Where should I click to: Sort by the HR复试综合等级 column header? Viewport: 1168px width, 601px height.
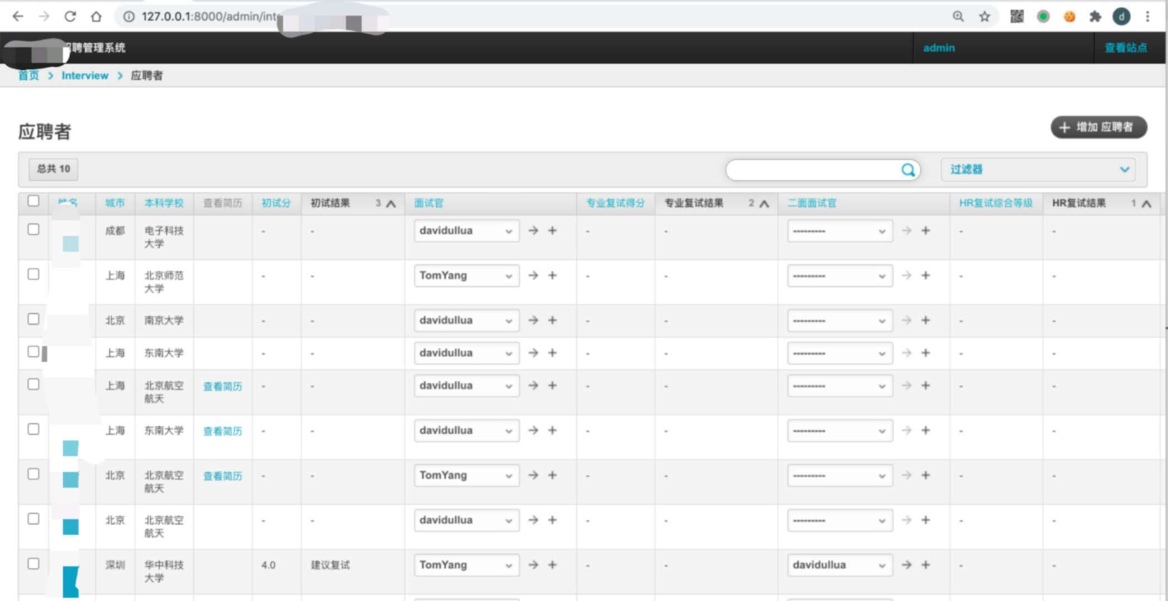[x=995, y=203]
